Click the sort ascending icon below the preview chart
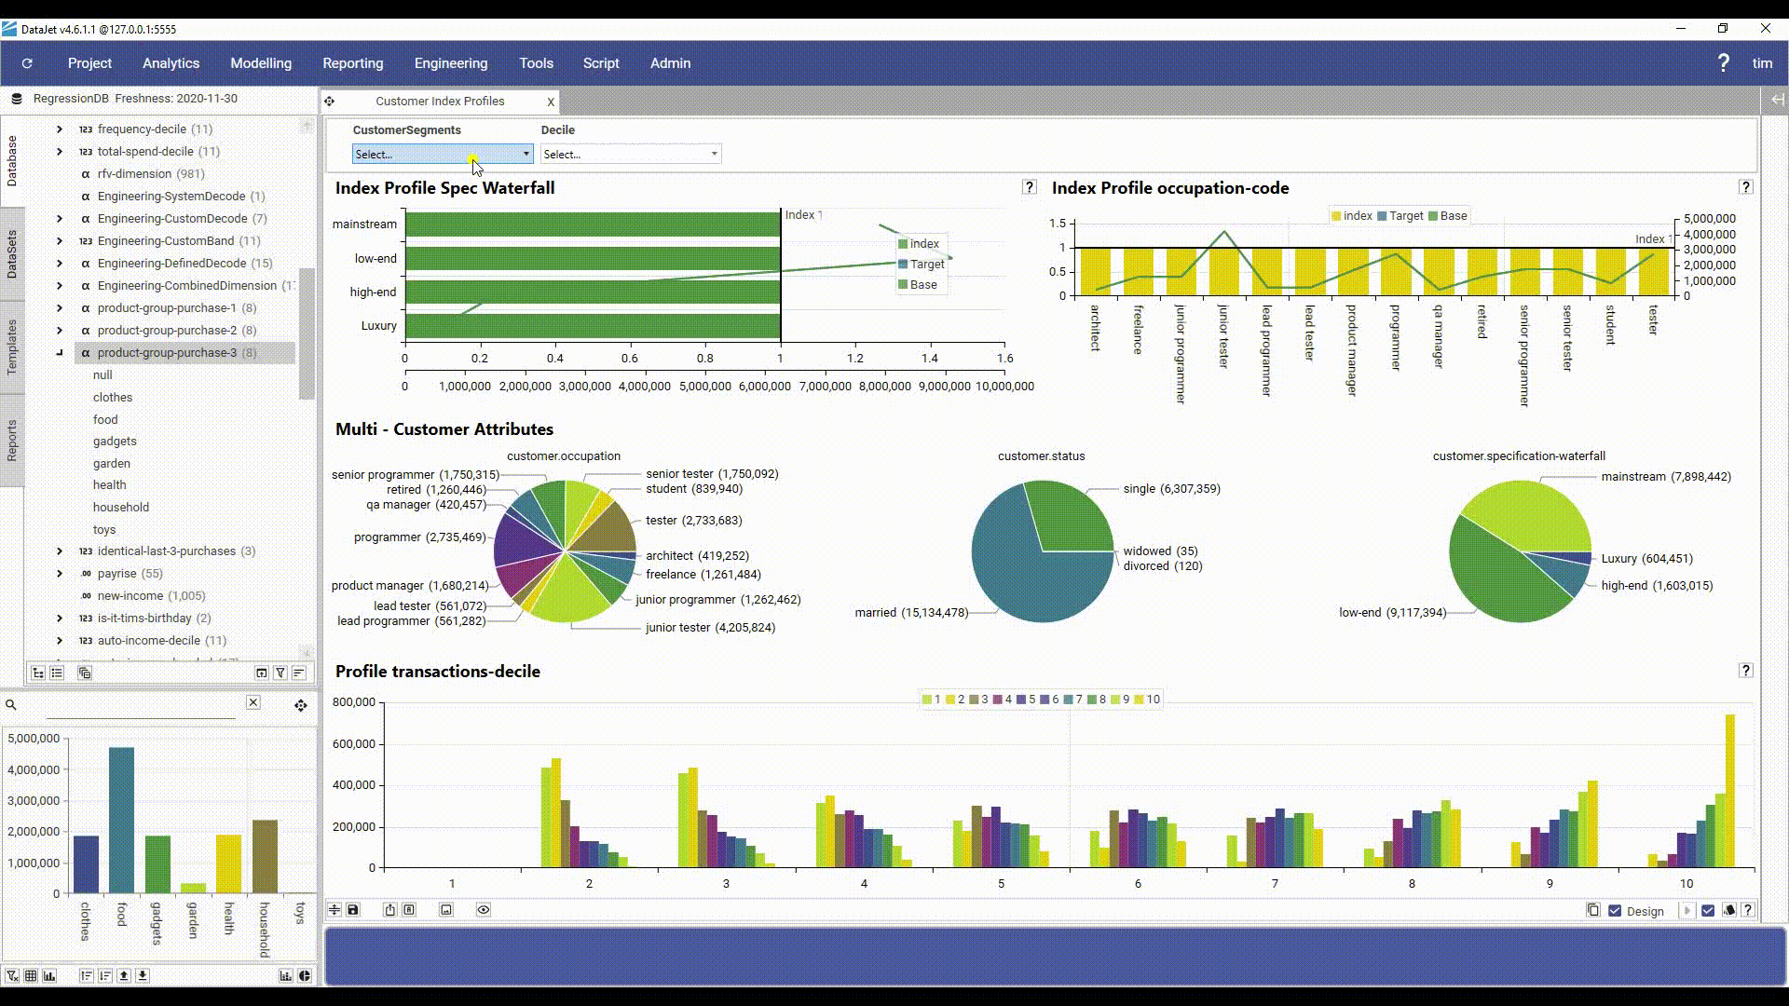 pos(87,975)
